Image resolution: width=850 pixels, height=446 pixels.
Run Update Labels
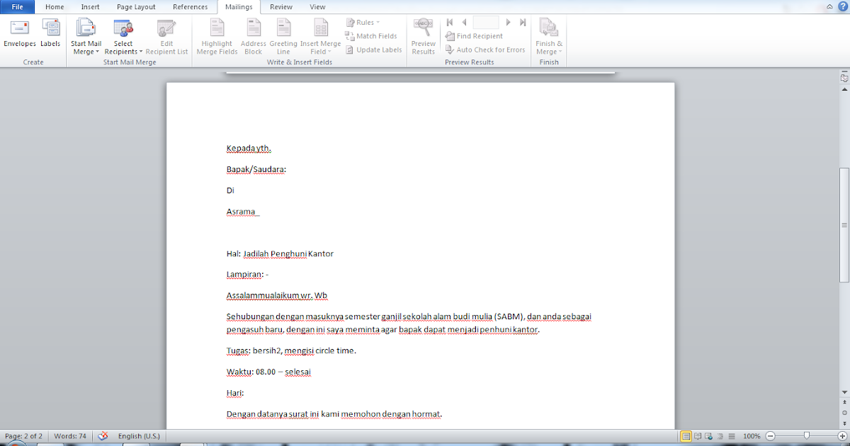[x=373, y=50]
